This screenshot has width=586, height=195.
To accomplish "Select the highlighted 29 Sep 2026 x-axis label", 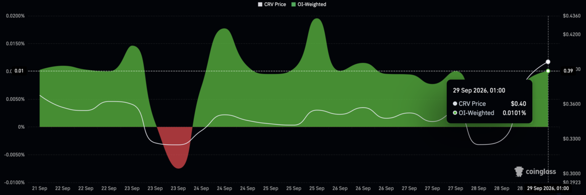I will point(548,188).
